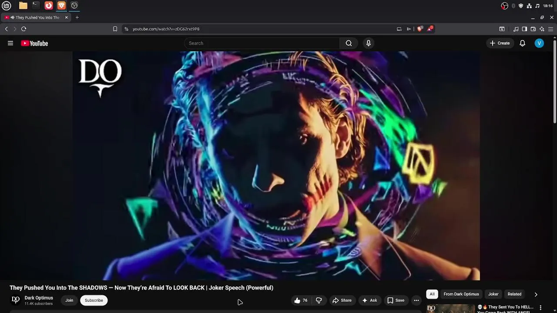Screen dimensions: 557x313
Task: Open YouTube guide hamburger menu
Action: point(10,43)
